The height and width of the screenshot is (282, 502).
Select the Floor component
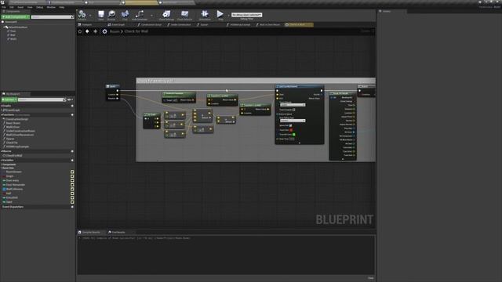tap(13, 31)
